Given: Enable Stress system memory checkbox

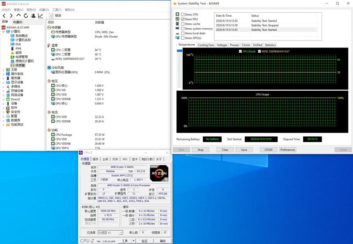Looking at the screenshot, I should click(183, 29).
